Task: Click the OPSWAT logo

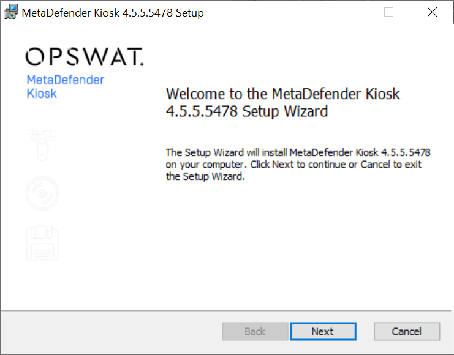Action: coord(85,57)
